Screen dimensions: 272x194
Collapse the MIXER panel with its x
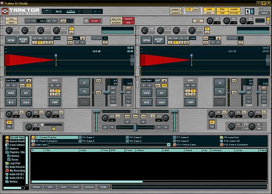point(2,110)
